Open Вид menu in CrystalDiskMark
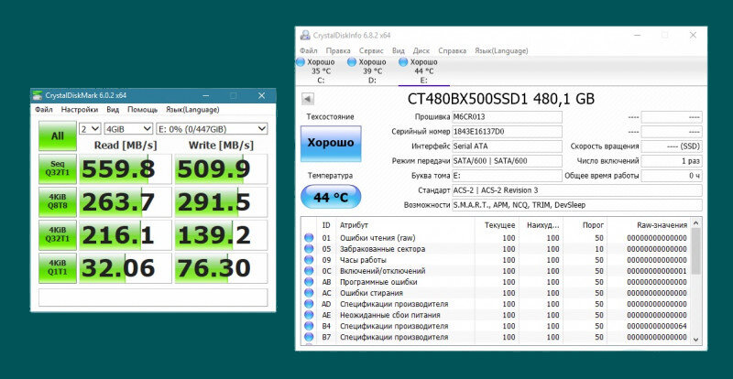 click(113, 109)
